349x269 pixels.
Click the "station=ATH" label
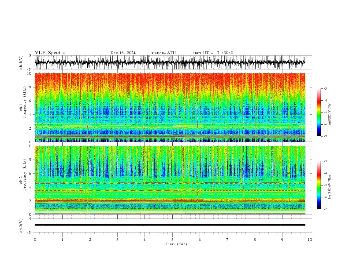pos(163,53)
